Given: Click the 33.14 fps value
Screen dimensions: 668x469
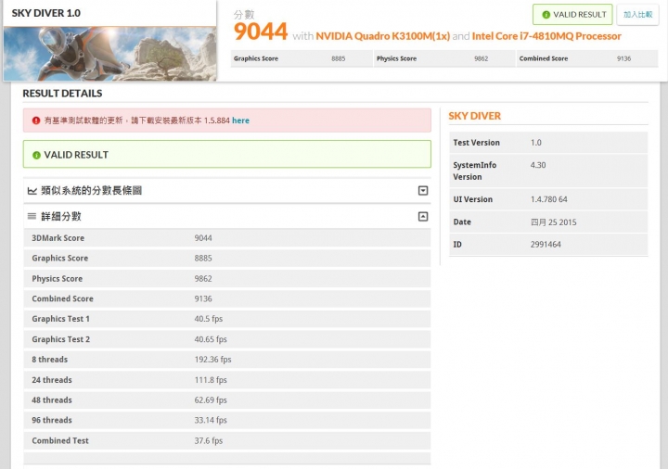Looking at the screenshot, I should (211, 420).
